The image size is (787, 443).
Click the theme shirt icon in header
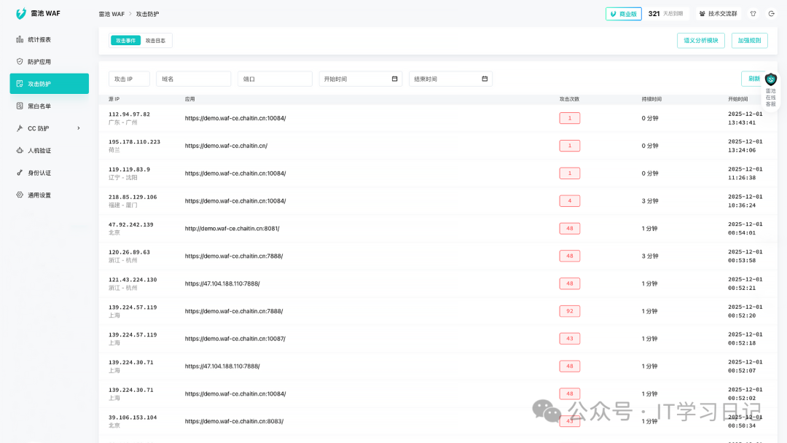click(x=753, y=14)
